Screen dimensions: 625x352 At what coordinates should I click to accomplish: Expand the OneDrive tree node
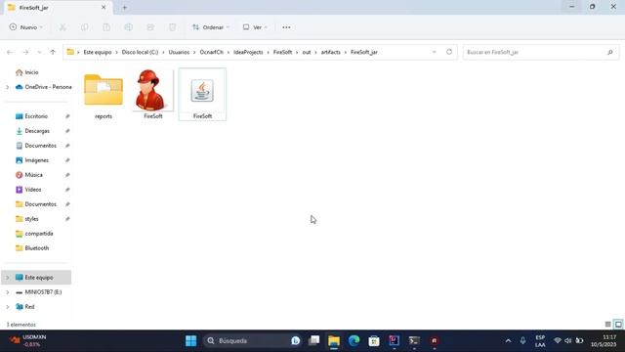tap(7, 87)
